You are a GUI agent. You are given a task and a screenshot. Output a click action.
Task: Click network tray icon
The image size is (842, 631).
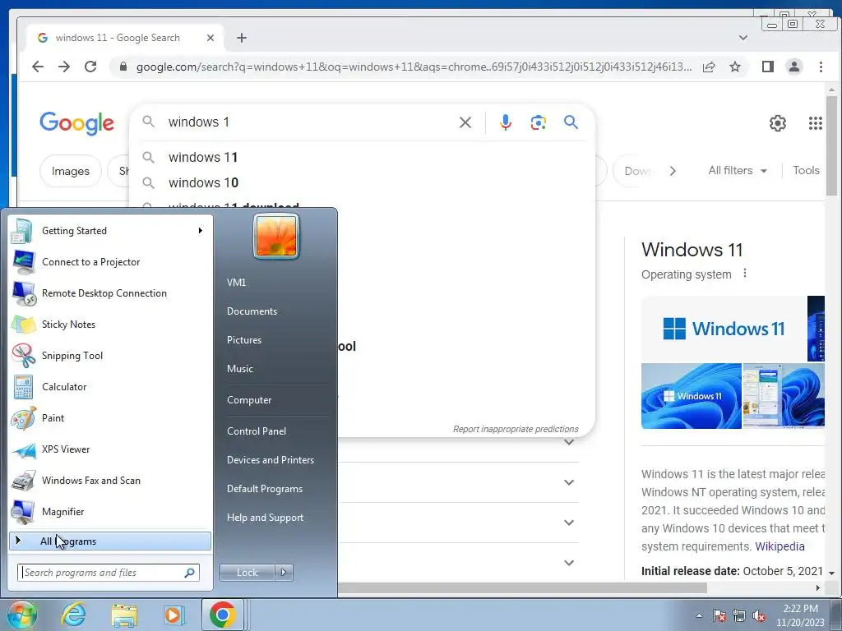(x=739, y=616)
